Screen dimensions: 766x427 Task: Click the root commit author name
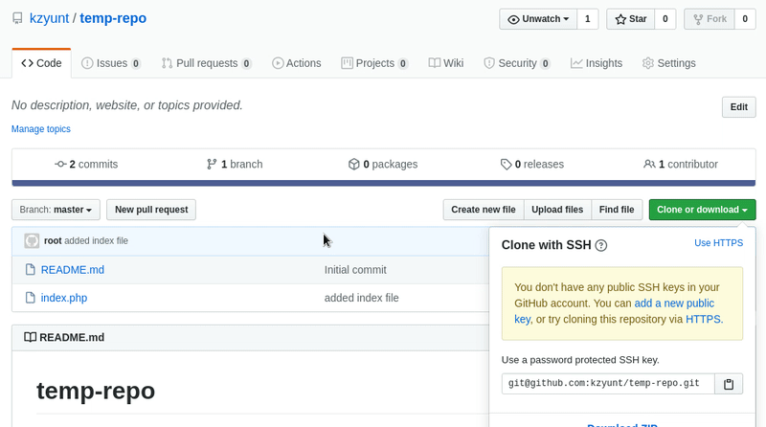click(x=53, y=241)
